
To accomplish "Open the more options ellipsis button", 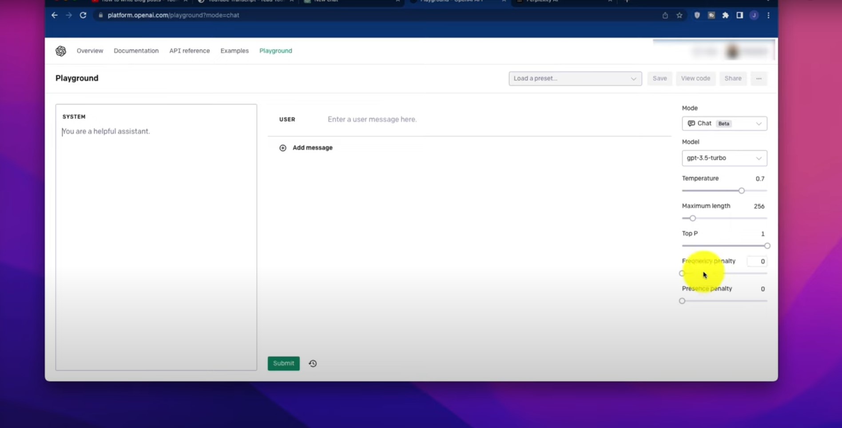I will point(759,79).
